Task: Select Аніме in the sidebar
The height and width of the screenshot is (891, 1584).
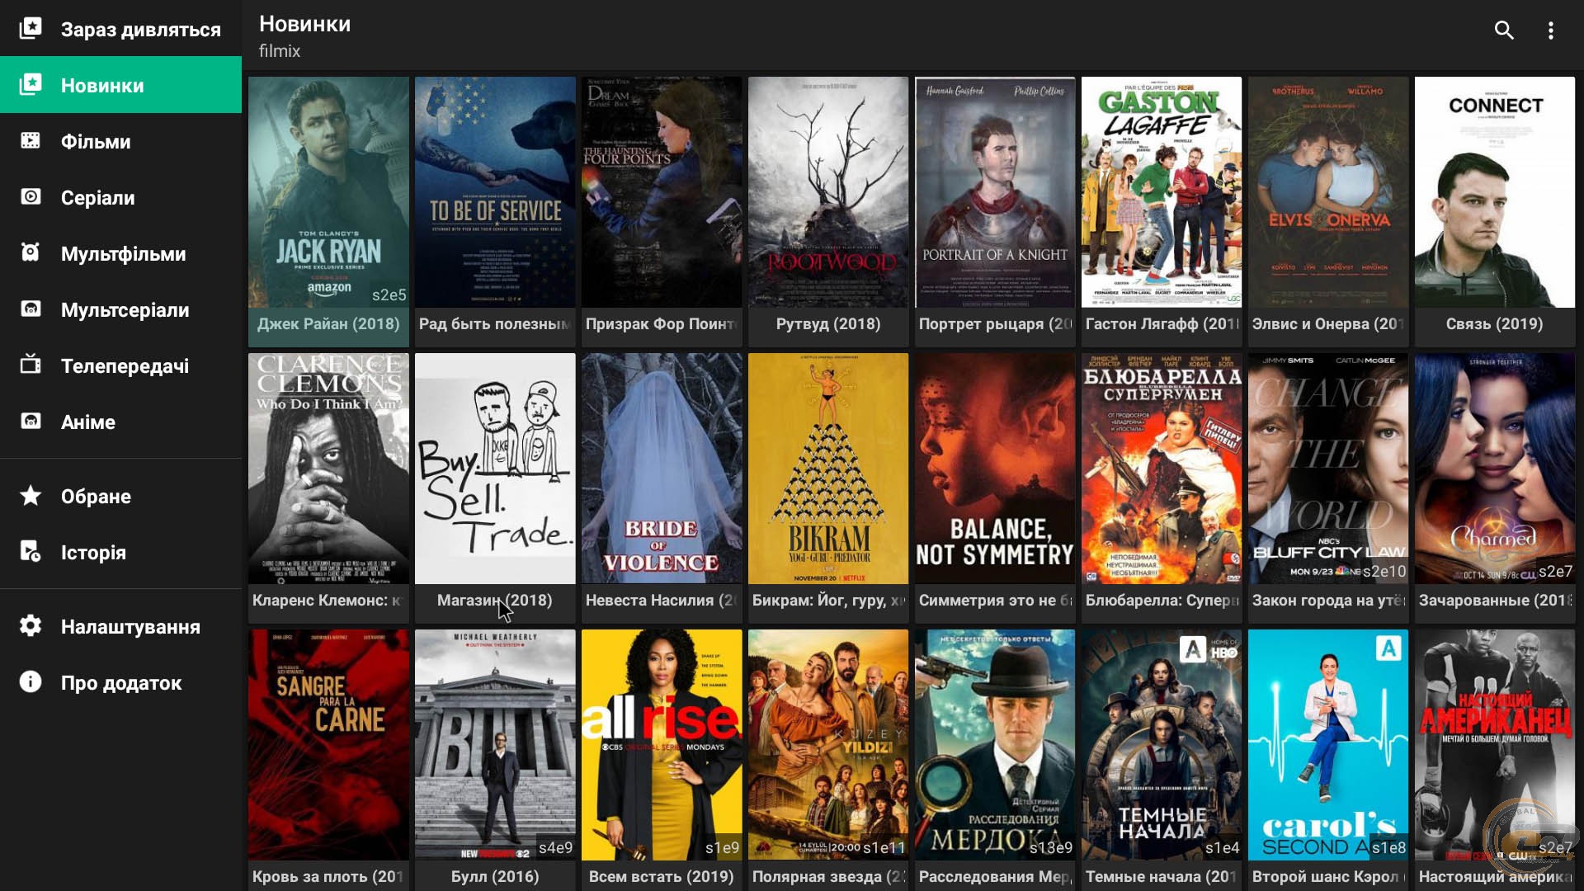Action: (x=87, y=422)
